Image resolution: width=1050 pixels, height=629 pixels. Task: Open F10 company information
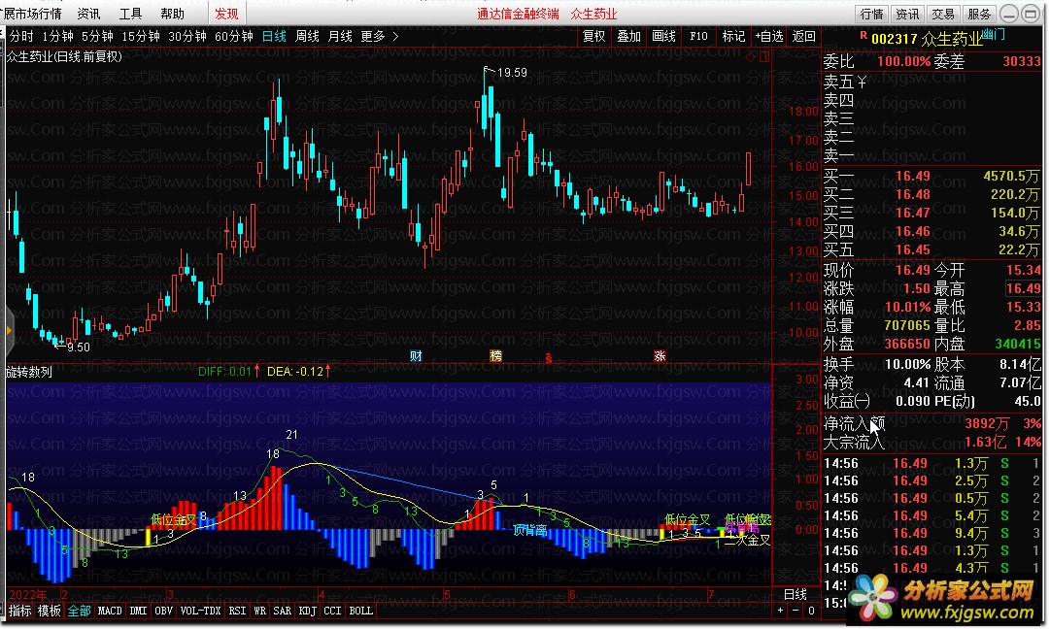tap(698, 36)
